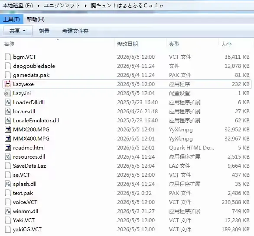
Task: Expand breadcrumb arrow after ユニゾンシフト
Action: [86, 6]
